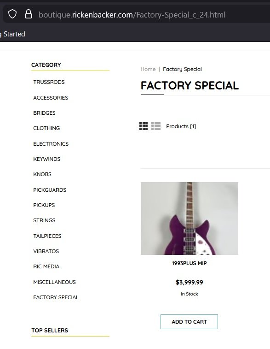This screenshot has width=270, height=349.
Task: Open the Accessories category
Action: coord(51,98)
